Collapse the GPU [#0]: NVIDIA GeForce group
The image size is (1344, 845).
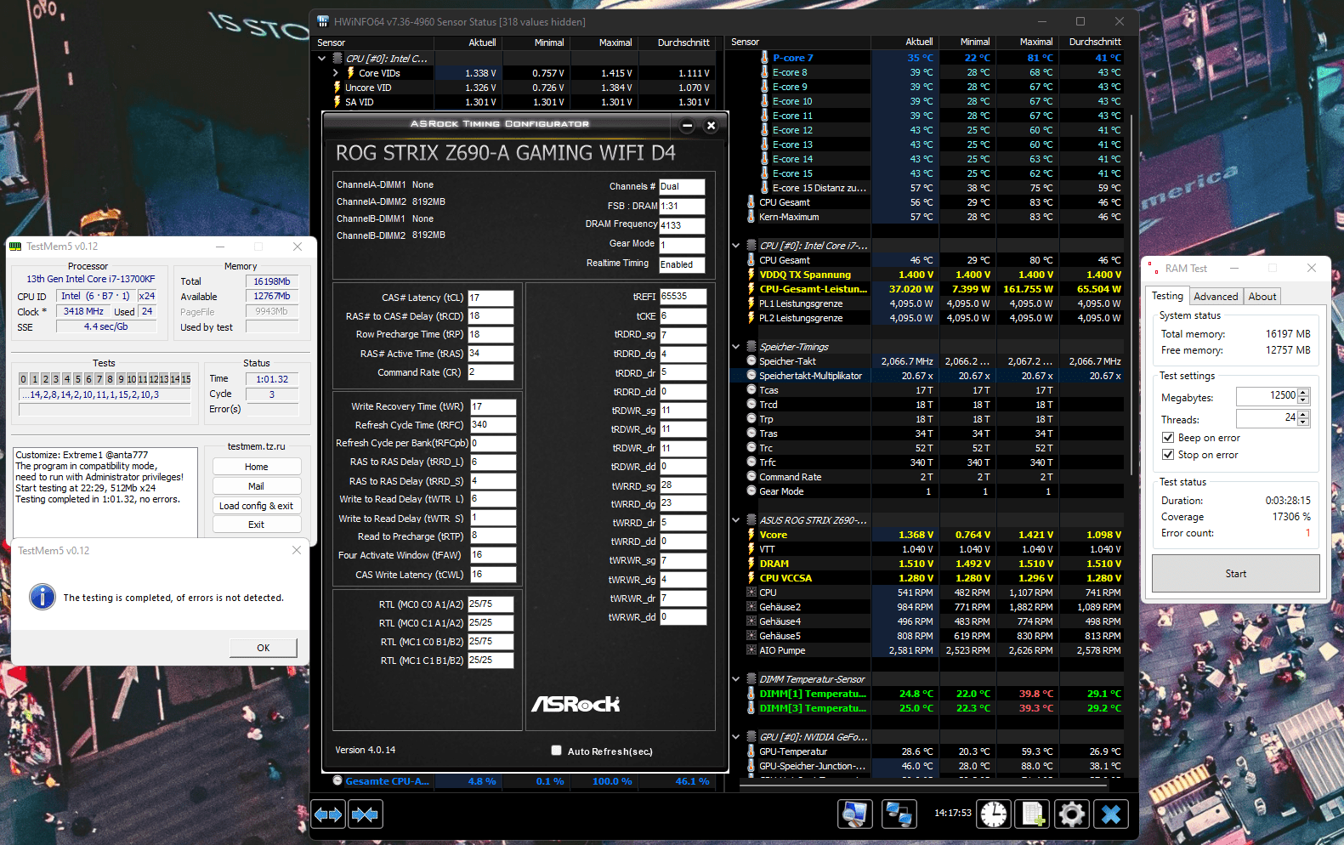tap(735, 737)
